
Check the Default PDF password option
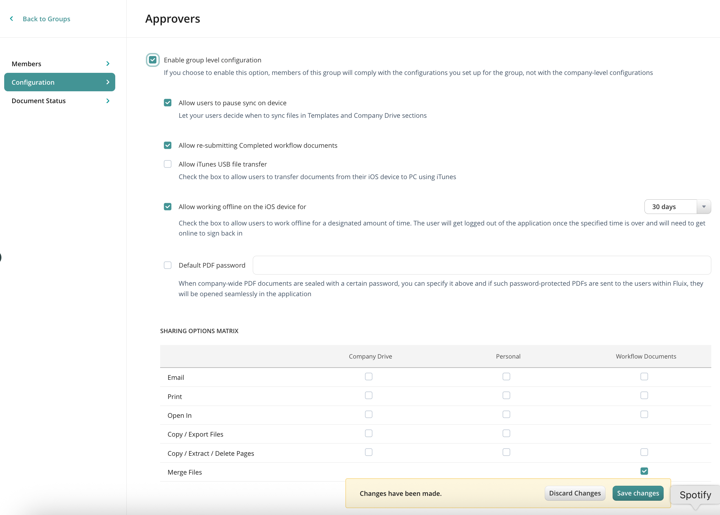coord(168,265)
